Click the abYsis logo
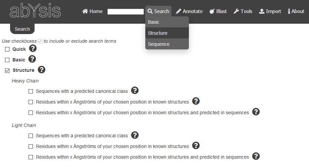This screenshot has height=167, width=309. (x=35, y=11)
